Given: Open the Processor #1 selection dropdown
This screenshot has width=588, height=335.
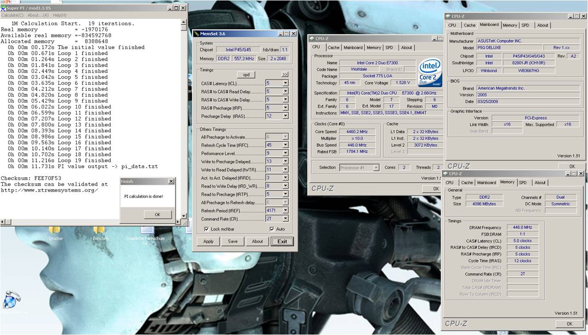Looking at the screenshot, I should click(376, 167).
